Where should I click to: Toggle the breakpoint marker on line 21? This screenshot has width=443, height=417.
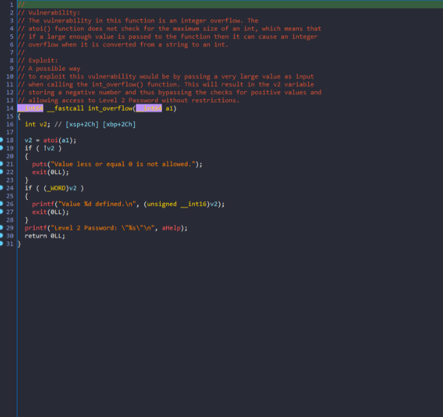click(x=2, y=164)
